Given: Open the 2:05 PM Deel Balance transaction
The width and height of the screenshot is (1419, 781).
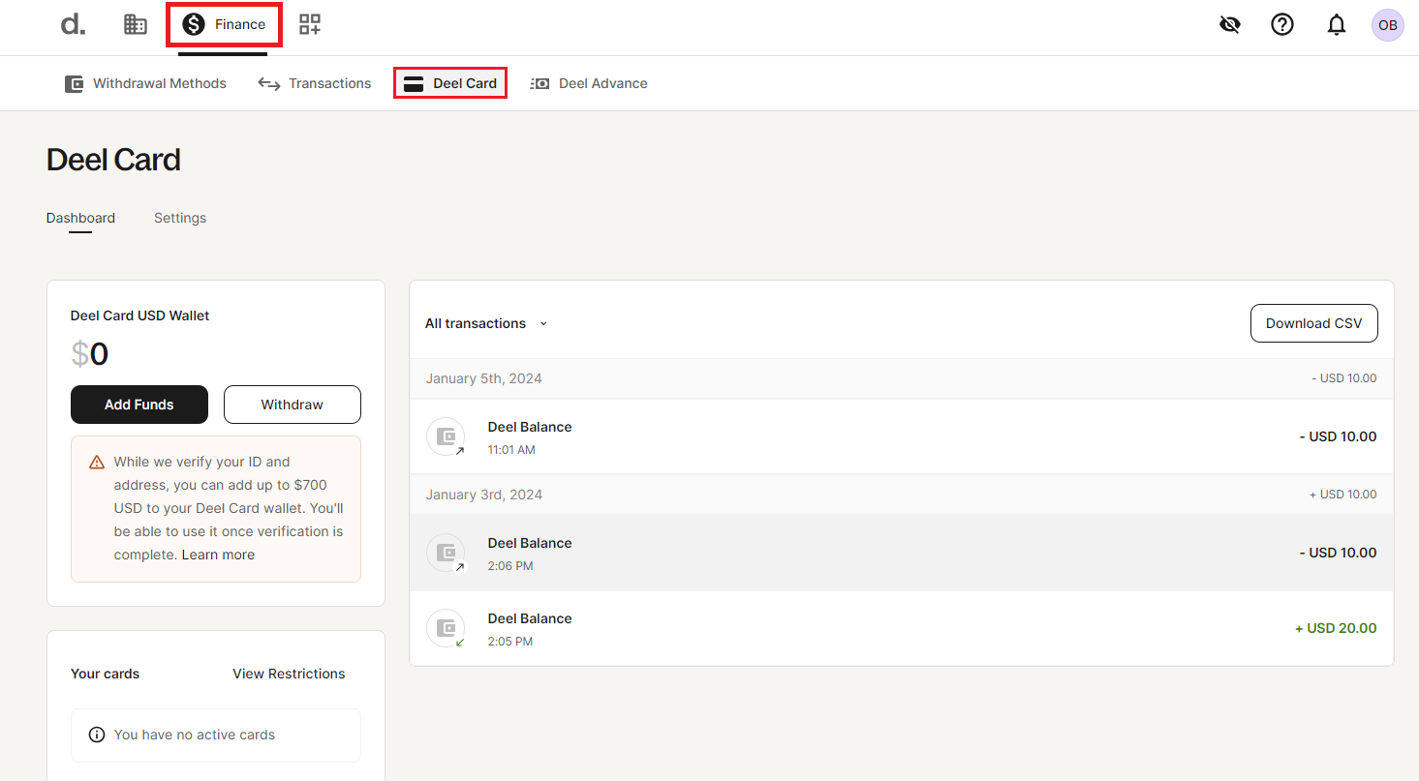Looking at the screenshot, I should (902, 628).
